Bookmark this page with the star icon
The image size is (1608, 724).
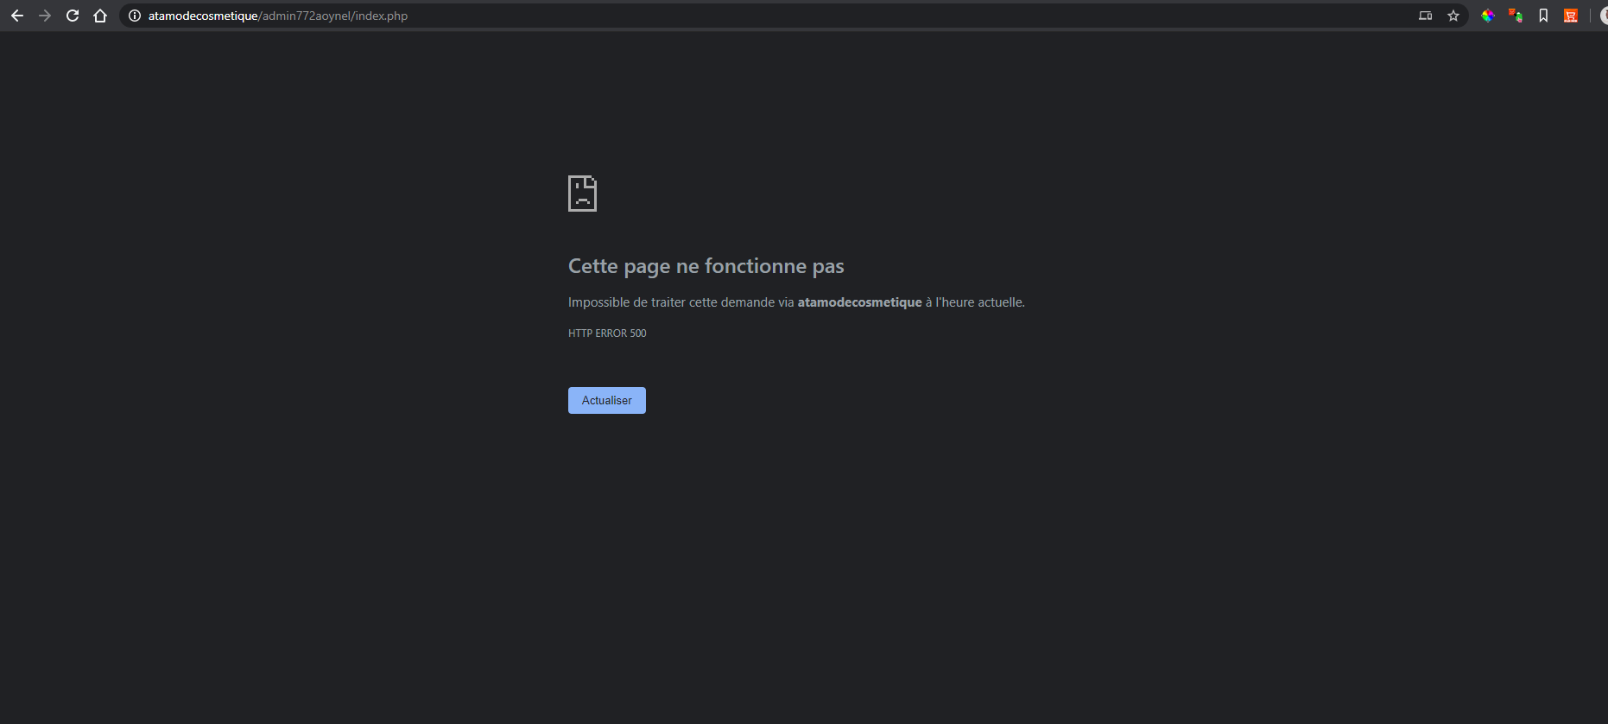[x=1453, y=16]
